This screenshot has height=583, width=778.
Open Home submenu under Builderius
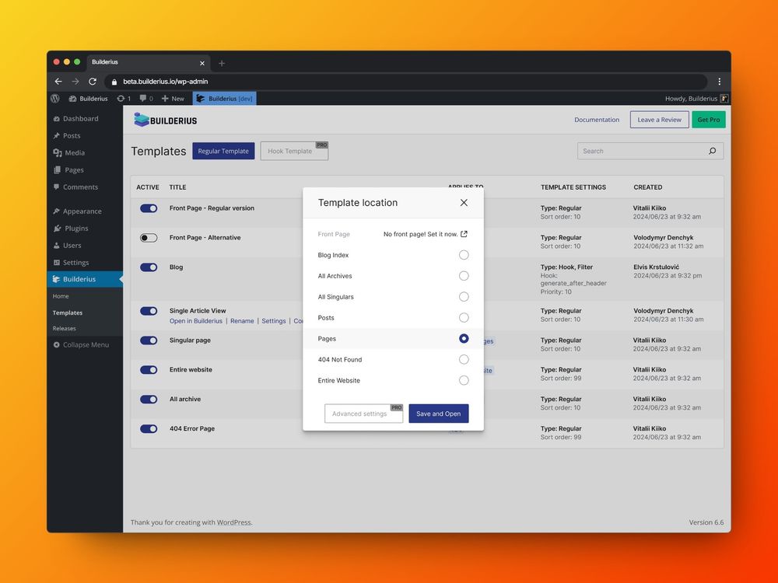(x=61, y=296)
